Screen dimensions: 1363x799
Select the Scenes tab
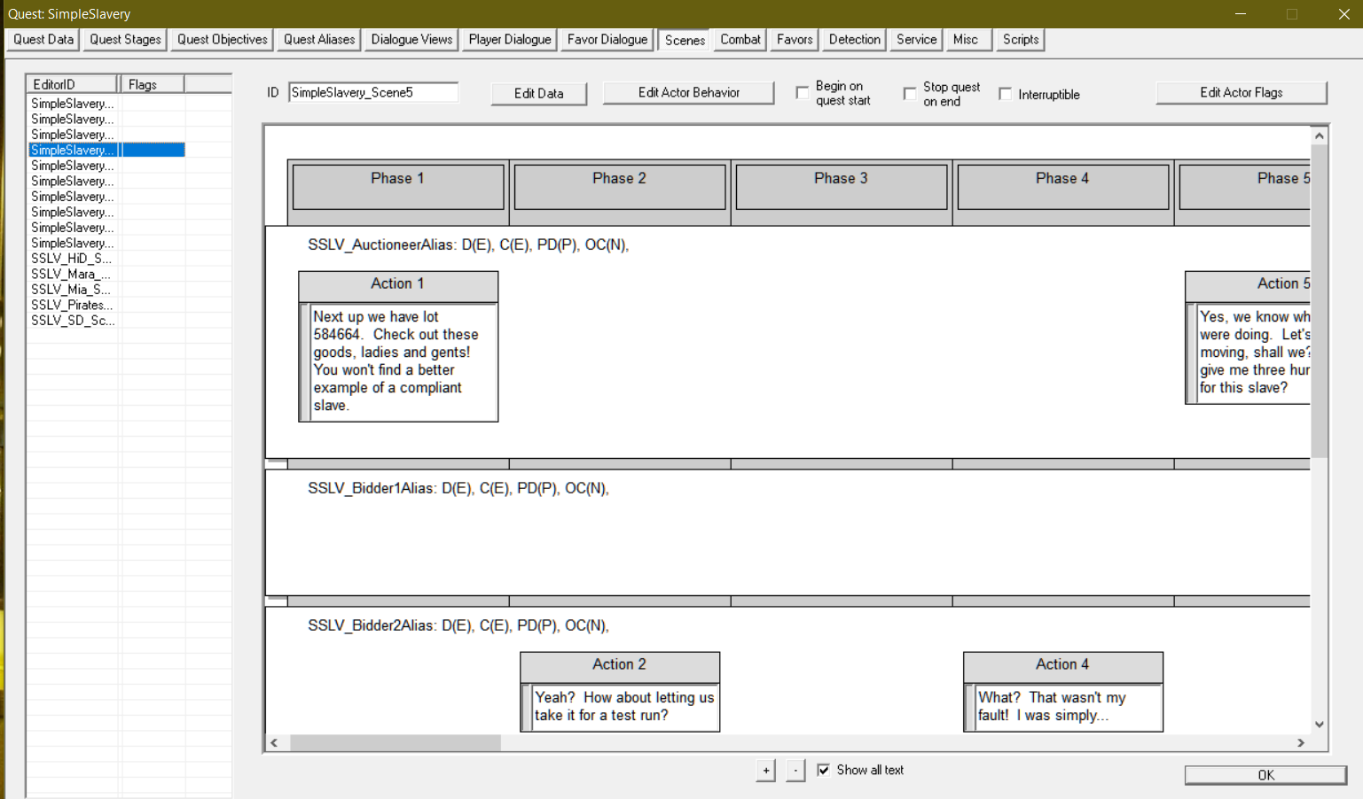tap(685, 41)
